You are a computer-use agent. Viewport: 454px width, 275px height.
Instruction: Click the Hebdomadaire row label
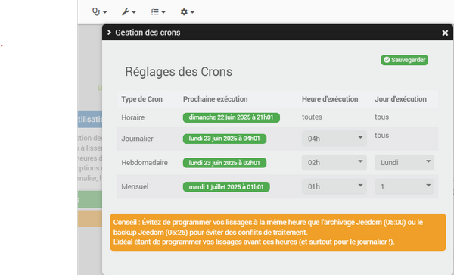click(x=145, y=163)
